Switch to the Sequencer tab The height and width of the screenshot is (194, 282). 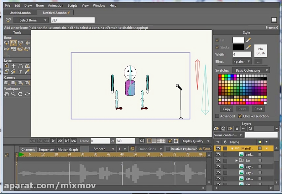point(46,150)
